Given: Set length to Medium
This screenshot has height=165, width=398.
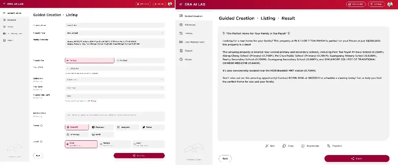Looking at the screenshot, I should [x=115, y=144].
